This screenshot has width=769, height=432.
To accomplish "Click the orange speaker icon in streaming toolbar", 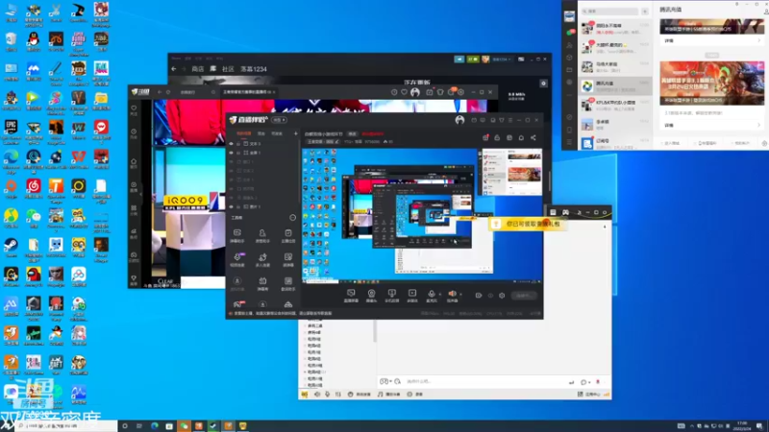I will coord(452,293).
